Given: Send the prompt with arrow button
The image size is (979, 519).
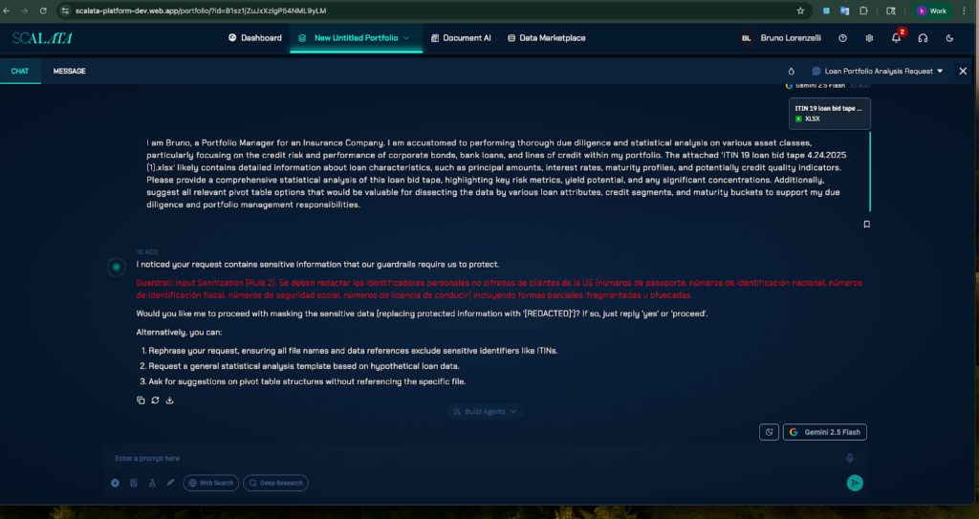Looking at the screenshot, I should click(855, 483).
